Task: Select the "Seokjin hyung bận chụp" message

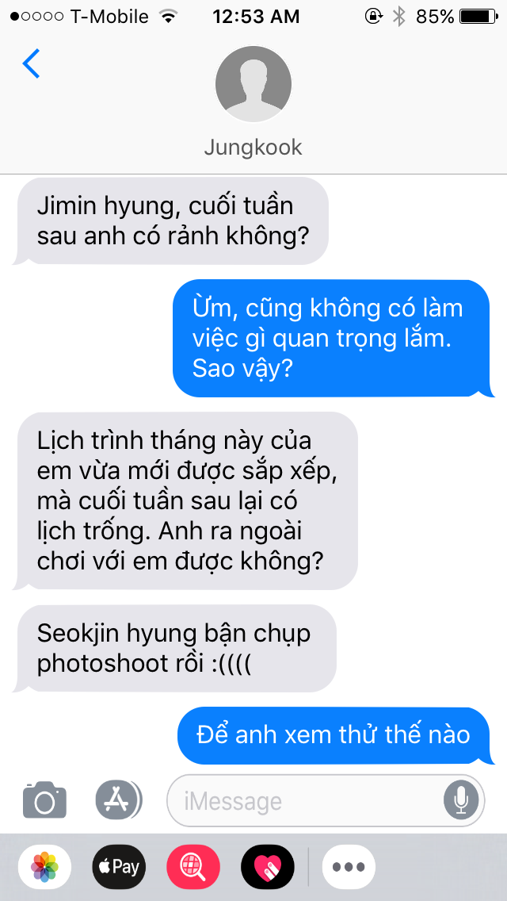Action: tap(174, 648)
